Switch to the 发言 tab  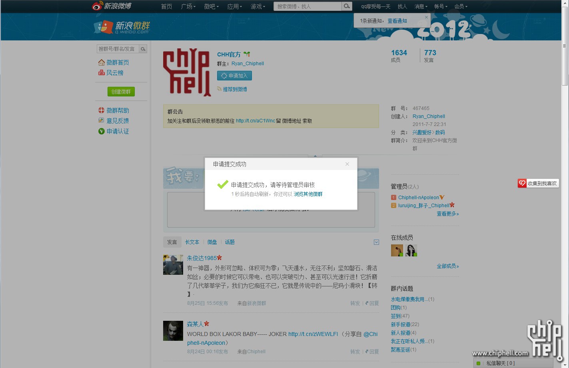coord(172,242)
